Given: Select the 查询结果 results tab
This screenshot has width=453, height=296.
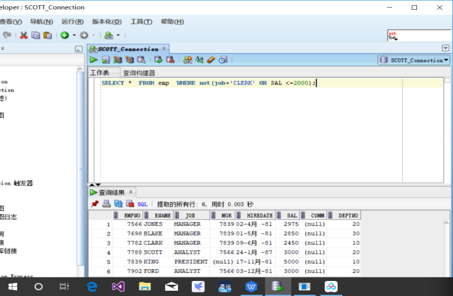Looking at the screenshot, I should 111,193.
